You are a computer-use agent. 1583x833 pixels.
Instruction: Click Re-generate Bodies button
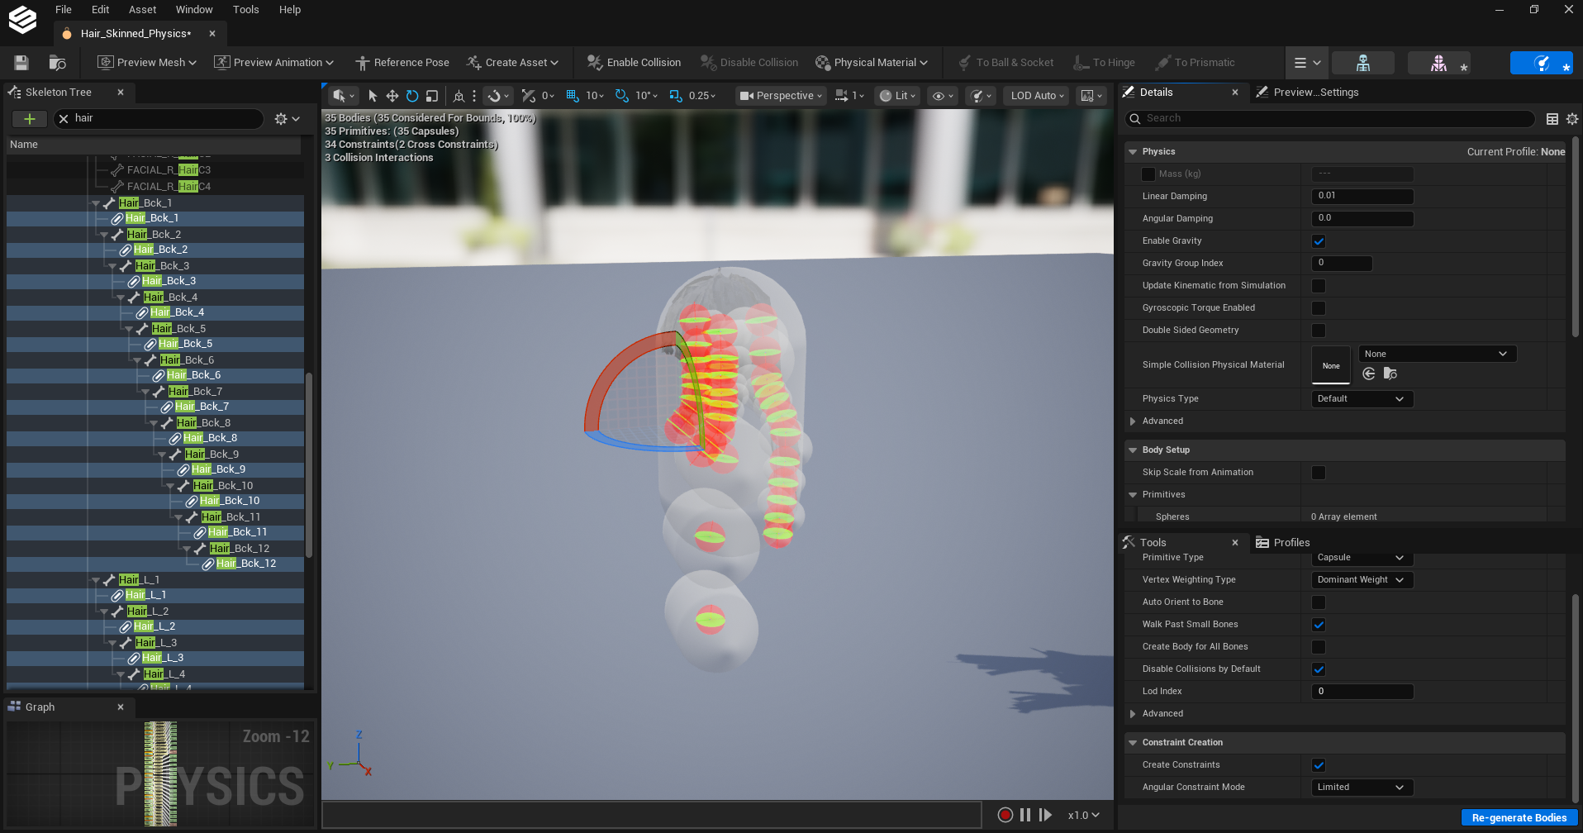[1519, 818]
